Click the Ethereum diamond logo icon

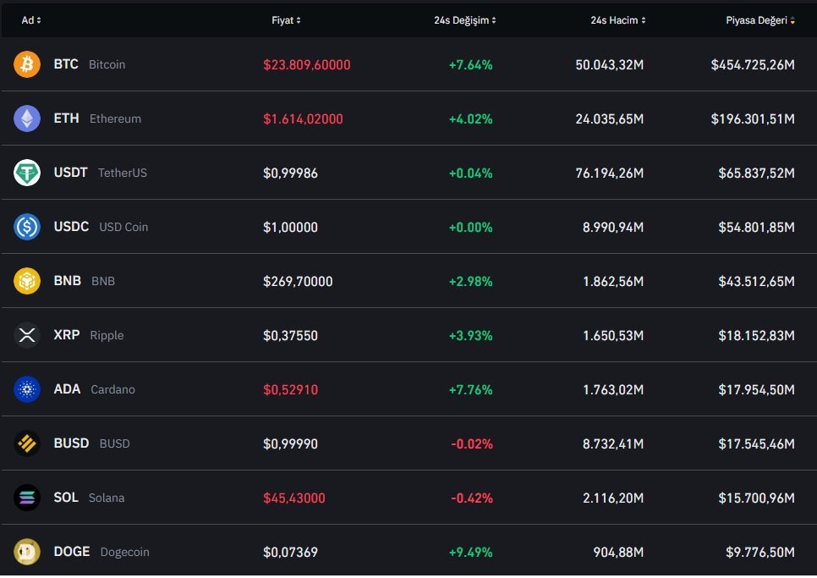pyautogui.click(x=27, y=118)
